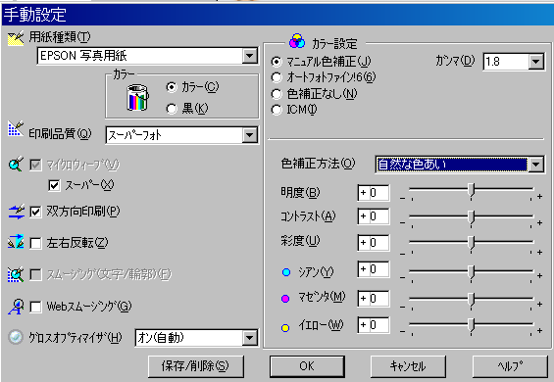Click the 明度 brightness slider handle
This screenshot has height=382, width=554.
point(472,191)
